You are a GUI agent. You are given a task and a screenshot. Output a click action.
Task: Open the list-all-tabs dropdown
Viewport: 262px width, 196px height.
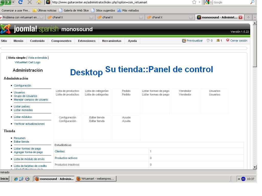click(x=255, y=17)
